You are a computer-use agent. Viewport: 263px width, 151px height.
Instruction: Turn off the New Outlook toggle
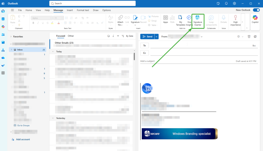(256, 10)
